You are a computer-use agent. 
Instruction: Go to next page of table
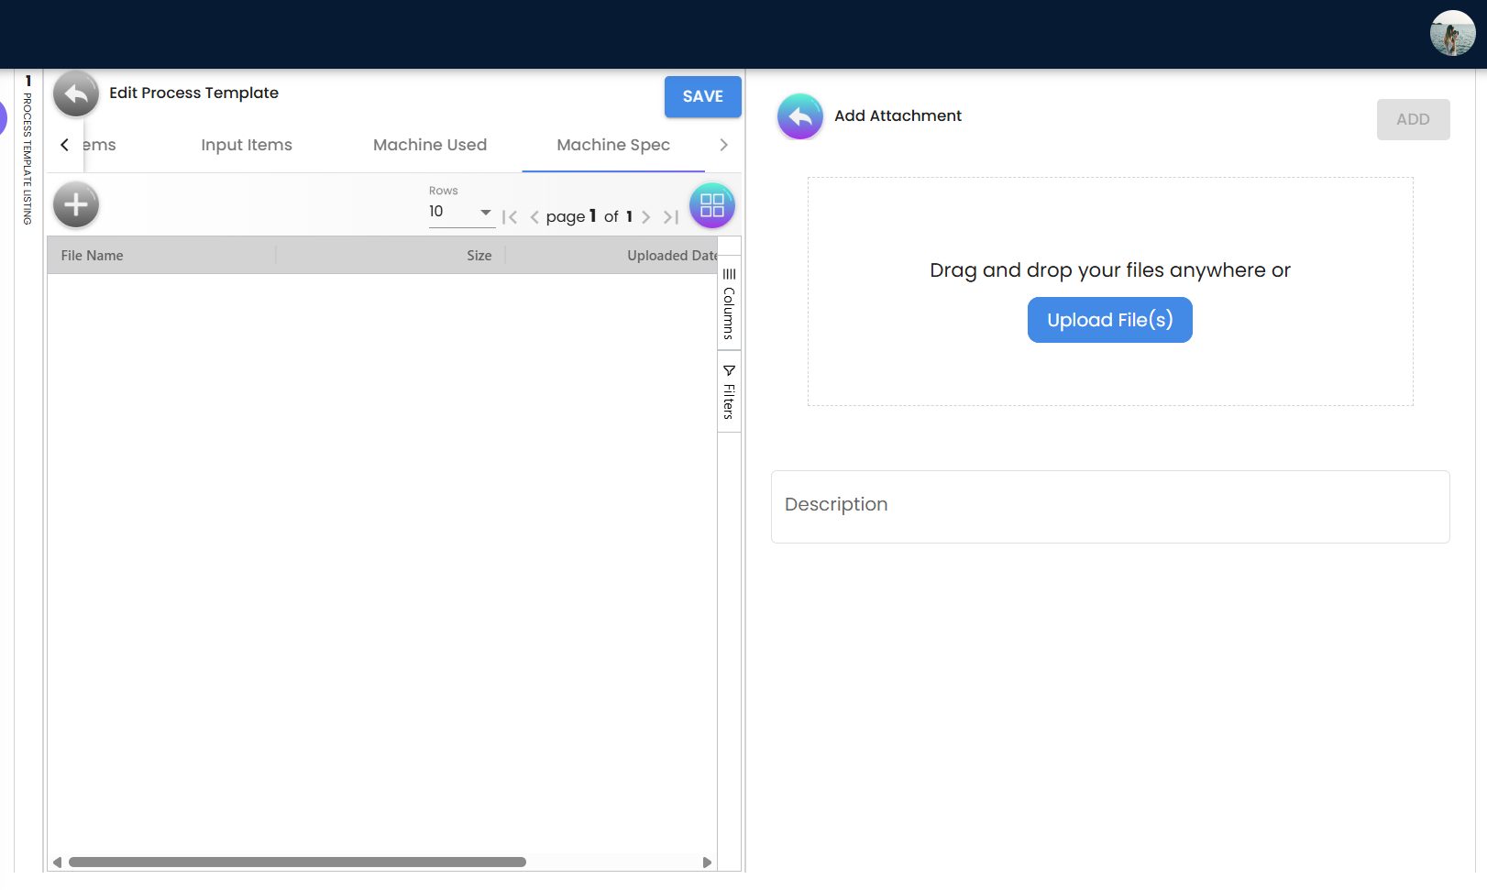click(x=646, y=217)
